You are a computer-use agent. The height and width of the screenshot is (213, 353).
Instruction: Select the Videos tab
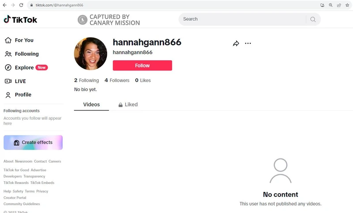coord(91,105)
